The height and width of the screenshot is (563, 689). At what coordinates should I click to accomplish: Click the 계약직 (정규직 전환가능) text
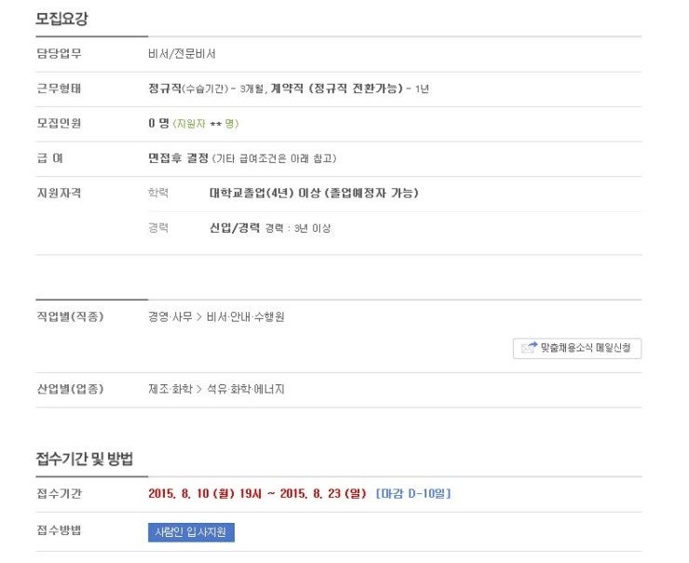[337, 88]
